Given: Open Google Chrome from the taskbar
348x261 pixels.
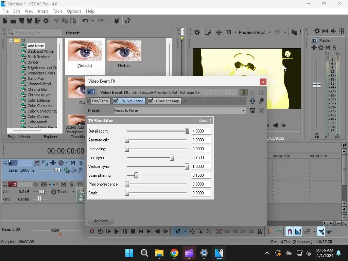Looking at the screenshot, I should [174, 253].
